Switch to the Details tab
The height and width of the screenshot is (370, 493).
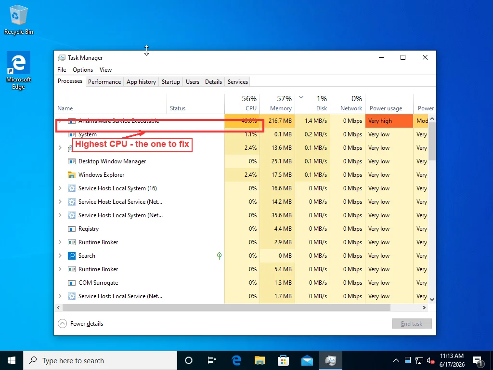[213, 82]
